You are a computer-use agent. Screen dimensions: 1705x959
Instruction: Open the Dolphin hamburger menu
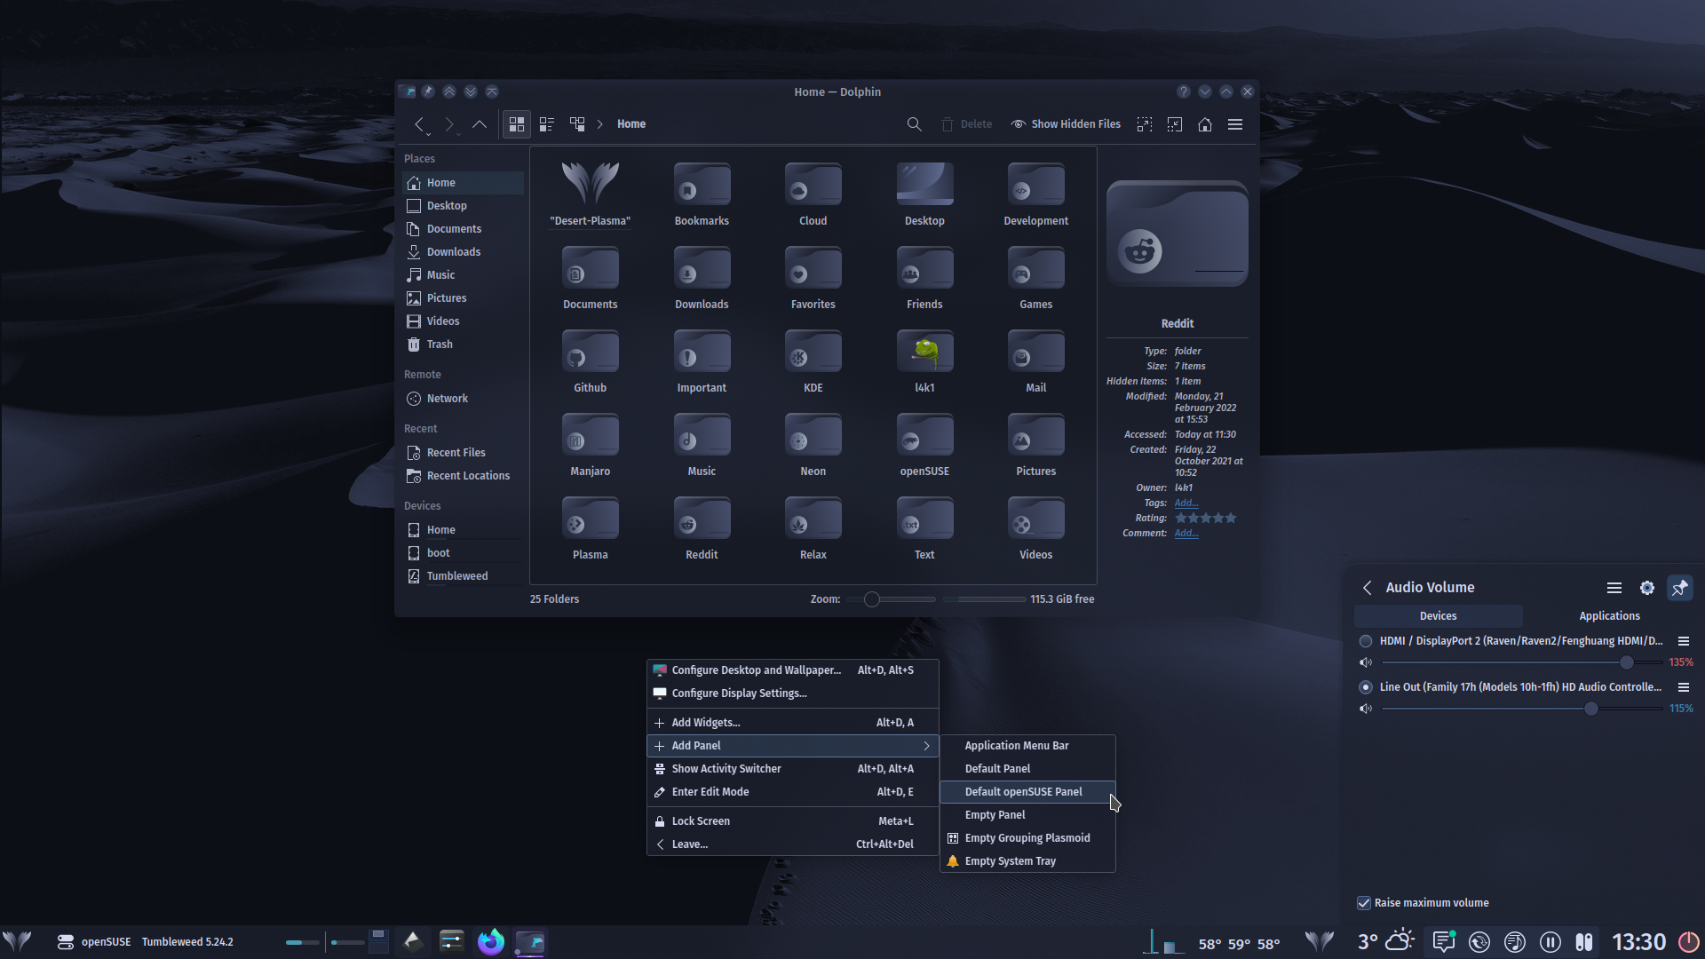pyautogui.click(x=1235, y=124)
